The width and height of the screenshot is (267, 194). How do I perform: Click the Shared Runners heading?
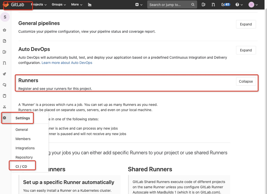[x=150, y=169]
